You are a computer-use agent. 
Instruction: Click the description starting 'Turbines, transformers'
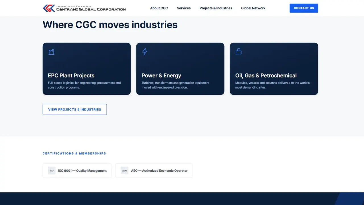click(x=175, y=85)
